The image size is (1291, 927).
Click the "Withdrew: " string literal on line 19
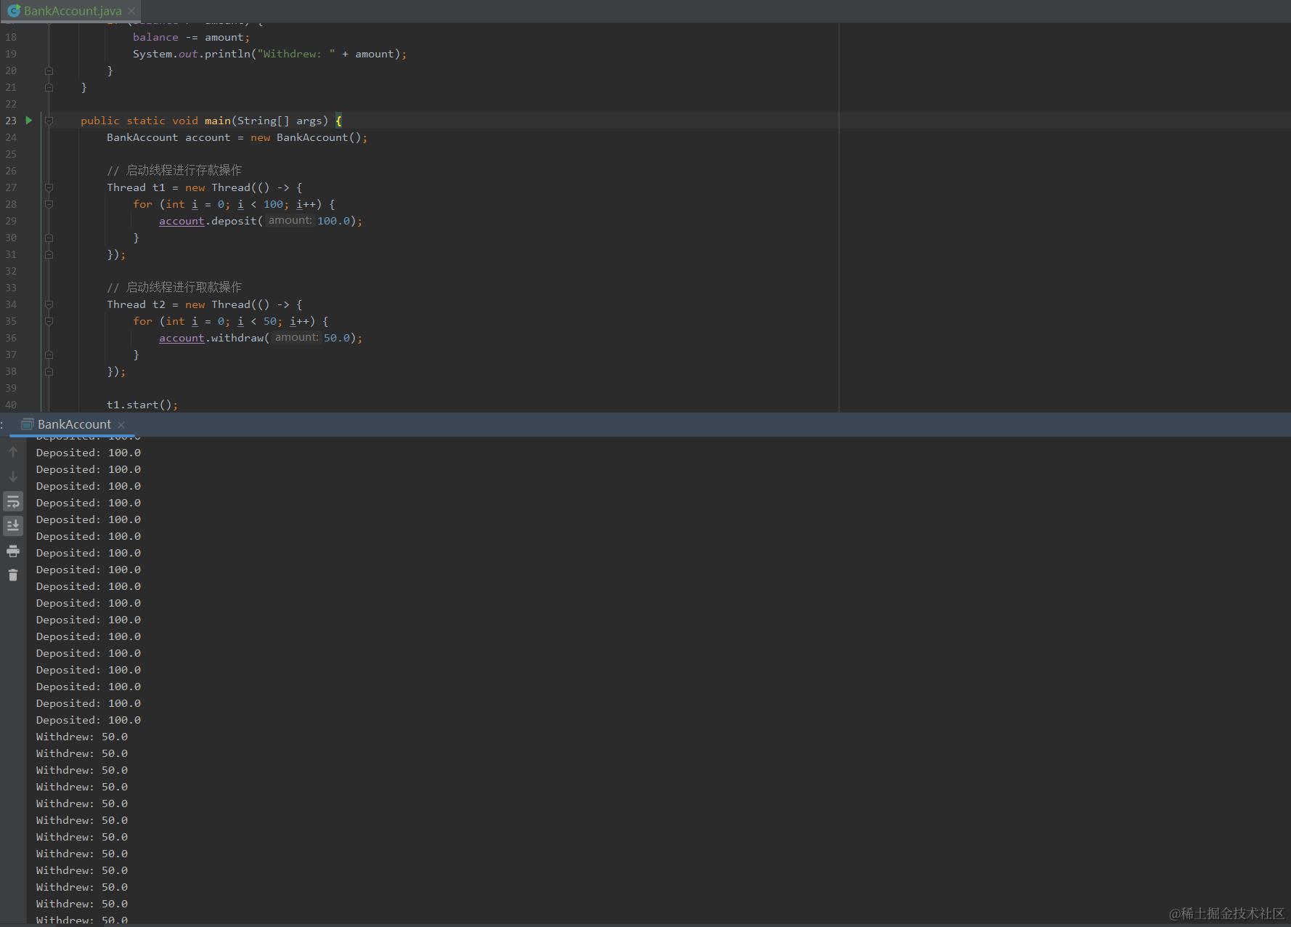(296, 54)
